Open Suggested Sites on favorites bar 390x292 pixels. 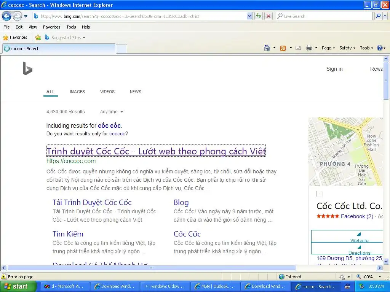[65, 38]
